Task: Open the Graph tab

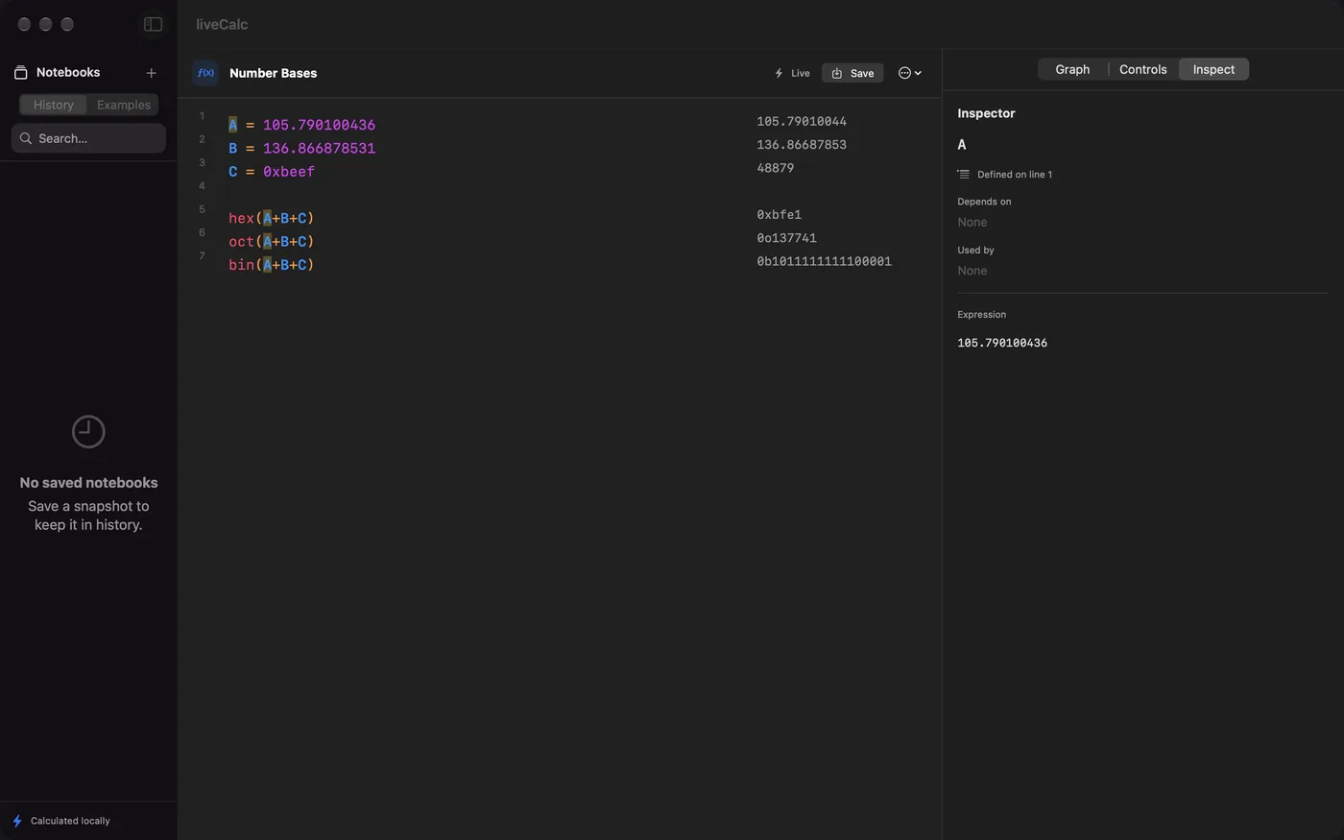Action: 1072,69
